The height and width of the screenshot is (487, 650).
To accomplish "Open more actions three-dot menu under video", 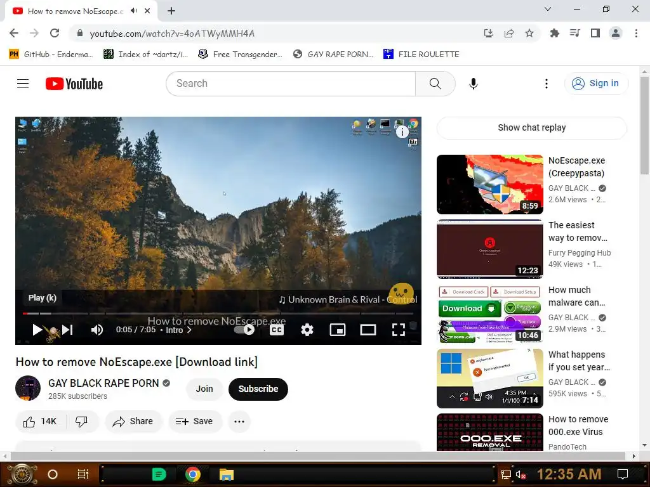I will point(239,422).
